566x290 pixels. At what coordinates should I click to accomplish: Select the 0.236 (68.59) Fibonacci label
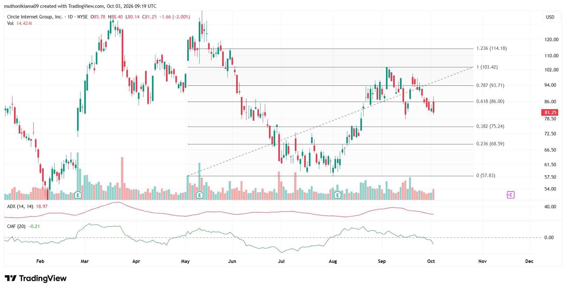coord(490,144)
